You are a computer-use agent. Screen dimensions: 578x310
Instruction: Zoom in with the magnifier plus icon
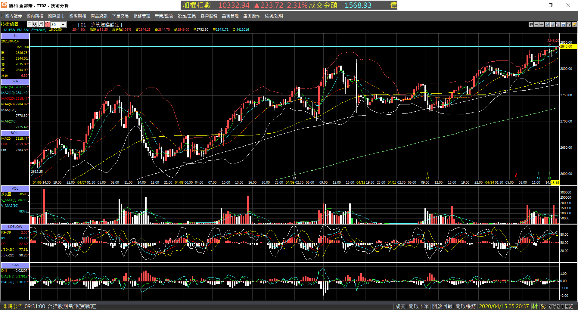pos(553,24)
